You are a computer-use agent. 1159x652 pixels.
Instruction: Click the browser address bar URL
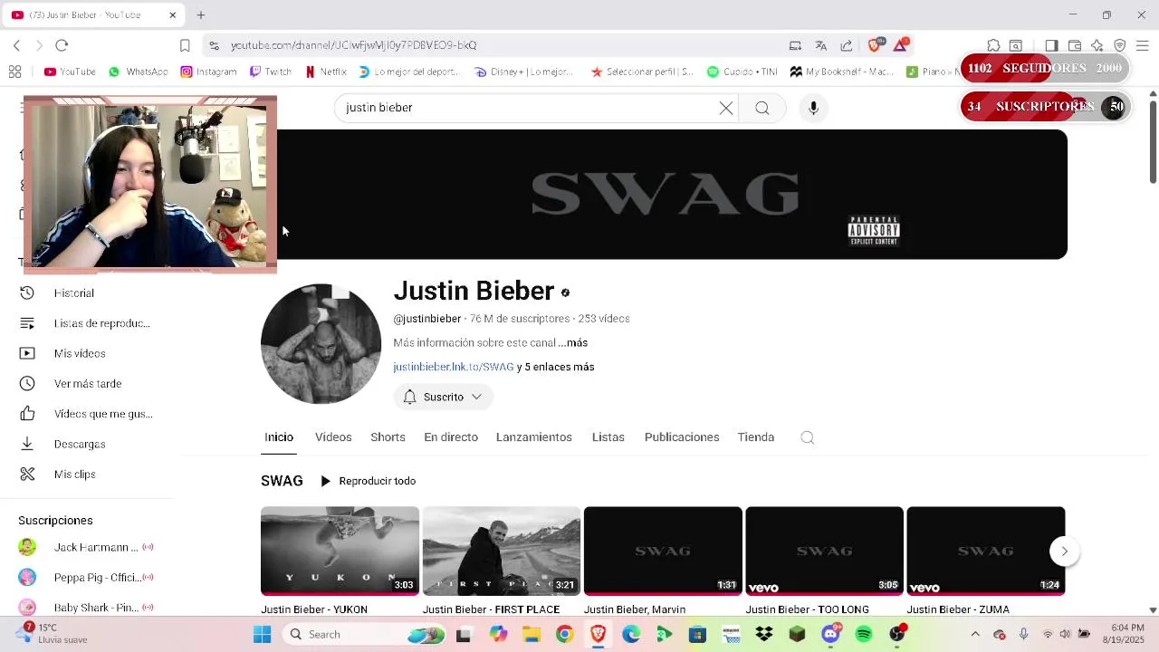tap(353, 45)
